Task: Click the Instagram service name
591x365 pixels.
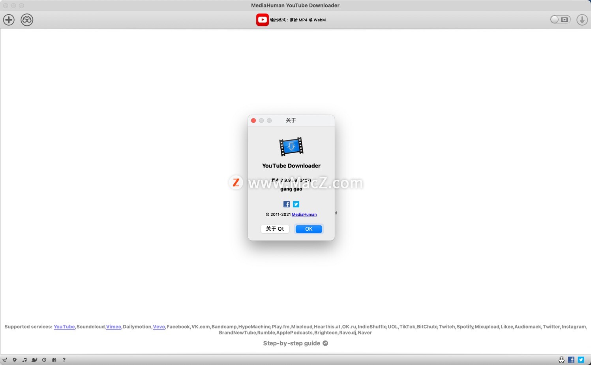Action: (x=574, y=327)
